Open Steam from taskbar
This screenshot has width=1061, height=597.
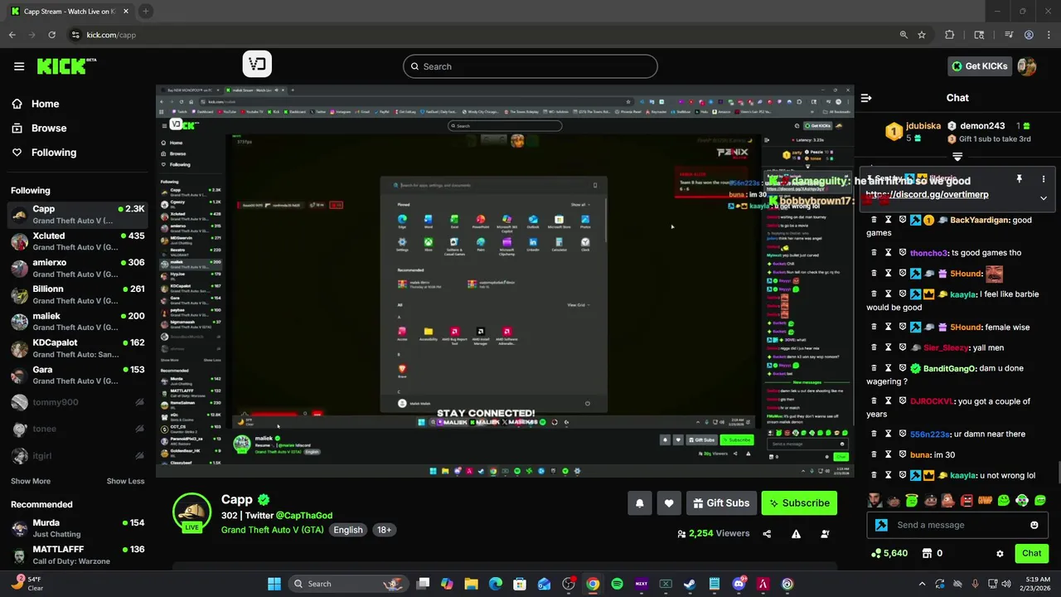690,584
